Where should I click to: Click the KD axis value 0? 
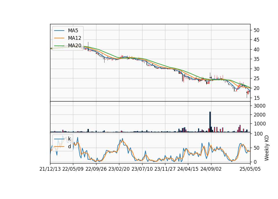tap(255, 162)
